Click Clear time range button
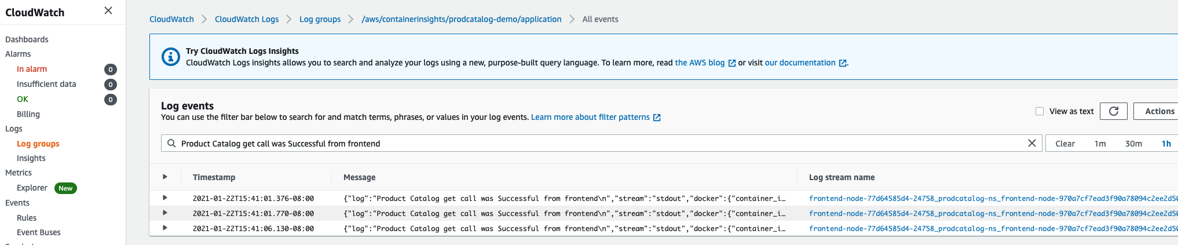1178x245 pixels. (x=1064, y=144)
